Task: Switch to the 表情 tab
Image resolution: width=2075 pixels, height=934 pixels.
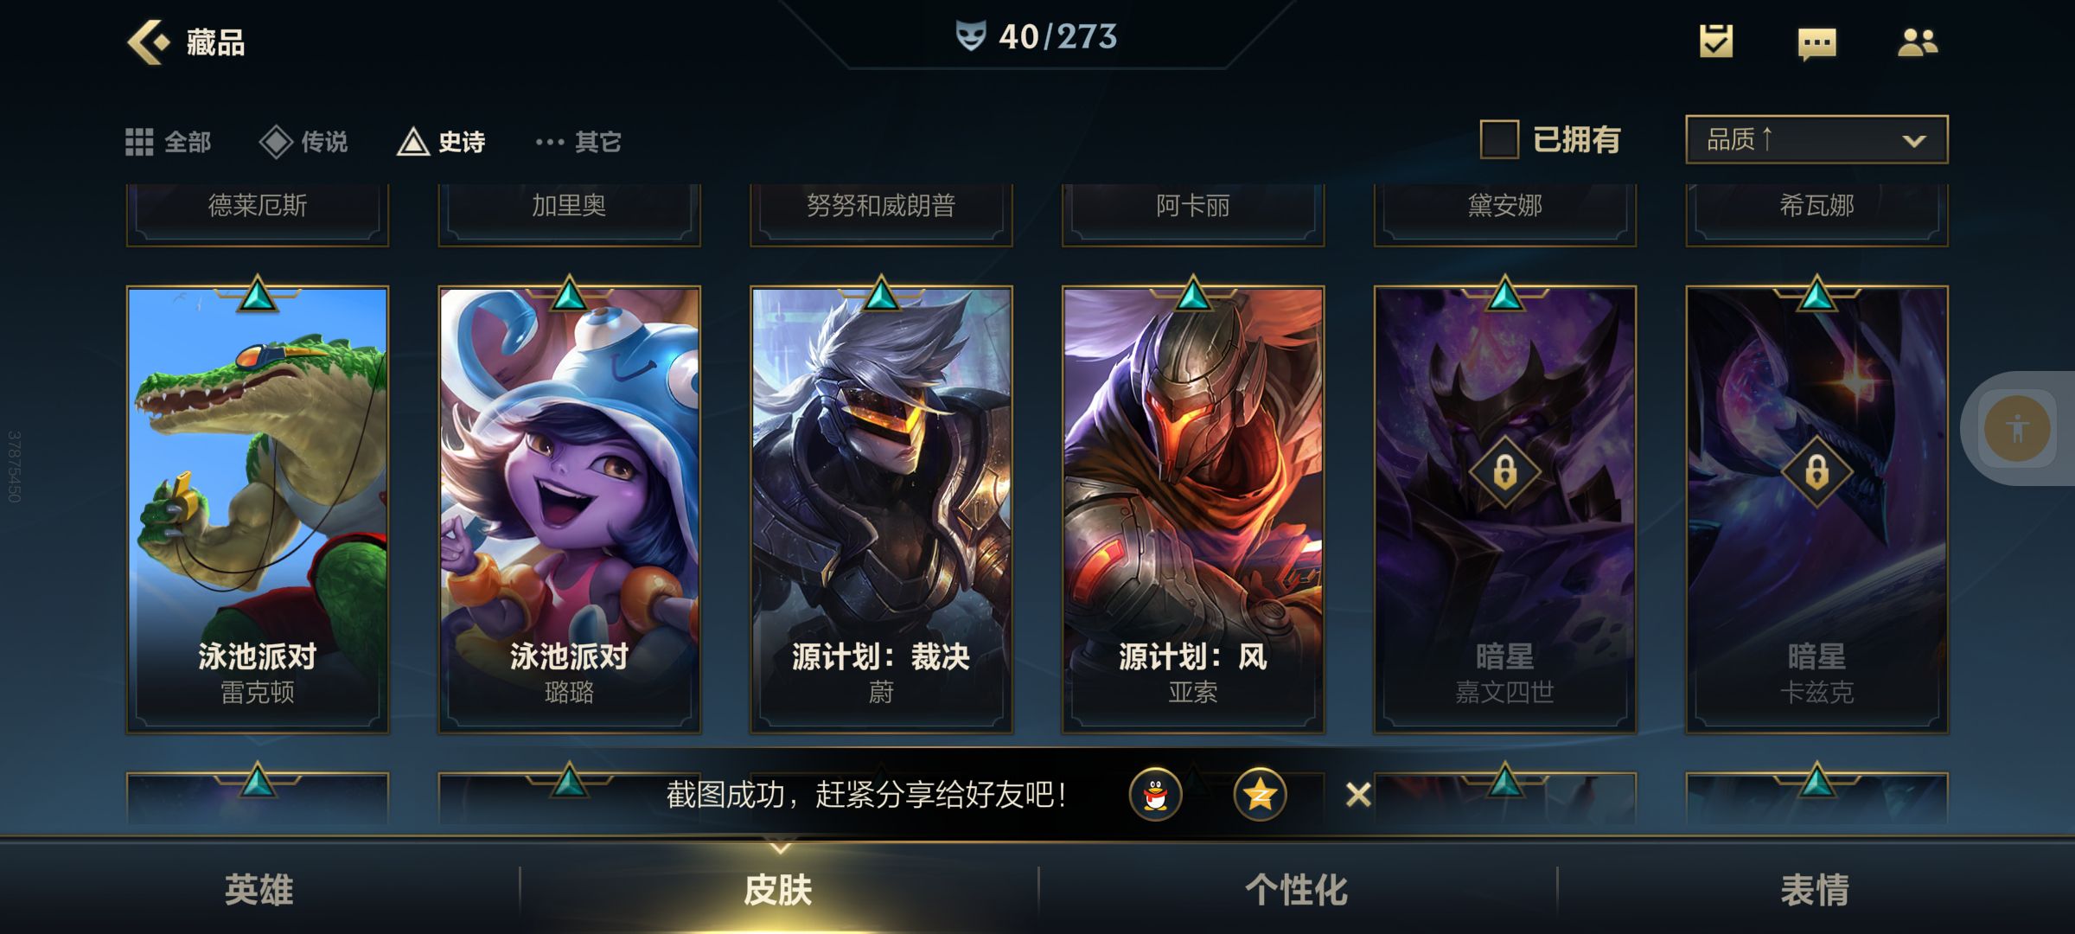Action: coord(1815,889)
